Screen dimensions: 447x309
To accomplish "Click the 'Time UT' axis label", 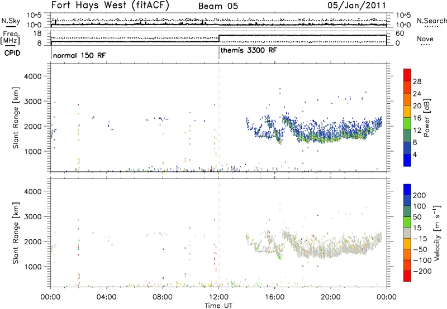I will 218,306.
